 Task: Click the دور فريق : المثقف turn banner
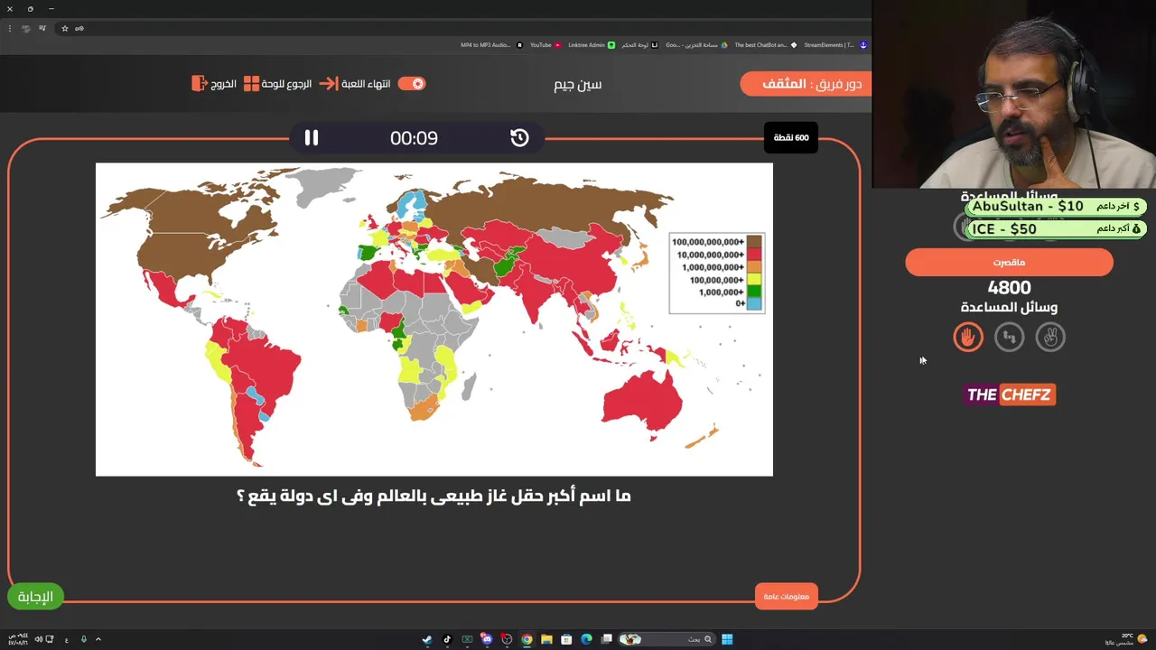click(806, 84)
